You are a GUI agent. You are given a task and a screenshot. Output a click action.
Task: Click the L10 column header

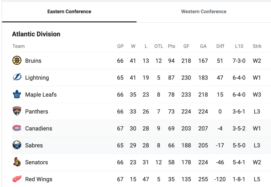239,46
